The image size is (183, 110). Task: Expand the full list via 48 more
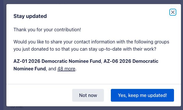(66, 69)
